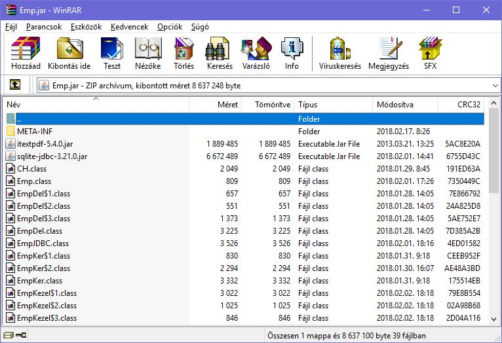Click CRC32 value CEEB952F
The width and height of the screenshot is (502, 343).
464,256
